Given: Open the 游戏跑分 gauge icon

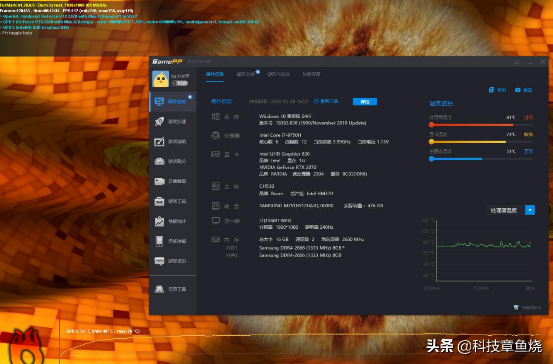Looking at the screenshot, I should (159, 161).
